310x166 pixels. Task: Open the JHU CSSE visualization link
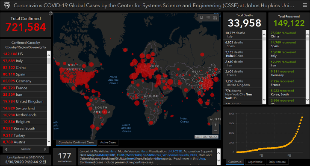click(x=175, y=151)
